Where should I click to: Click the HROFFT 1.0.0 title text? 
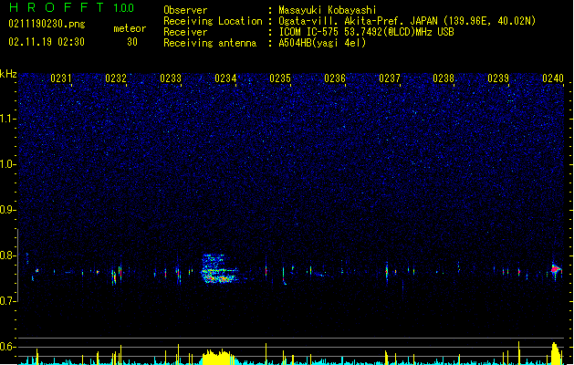(72, 7)
